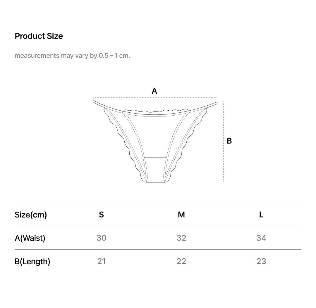
Task: Click the waist value 30 for size S
Action: (x=101, y=238)
